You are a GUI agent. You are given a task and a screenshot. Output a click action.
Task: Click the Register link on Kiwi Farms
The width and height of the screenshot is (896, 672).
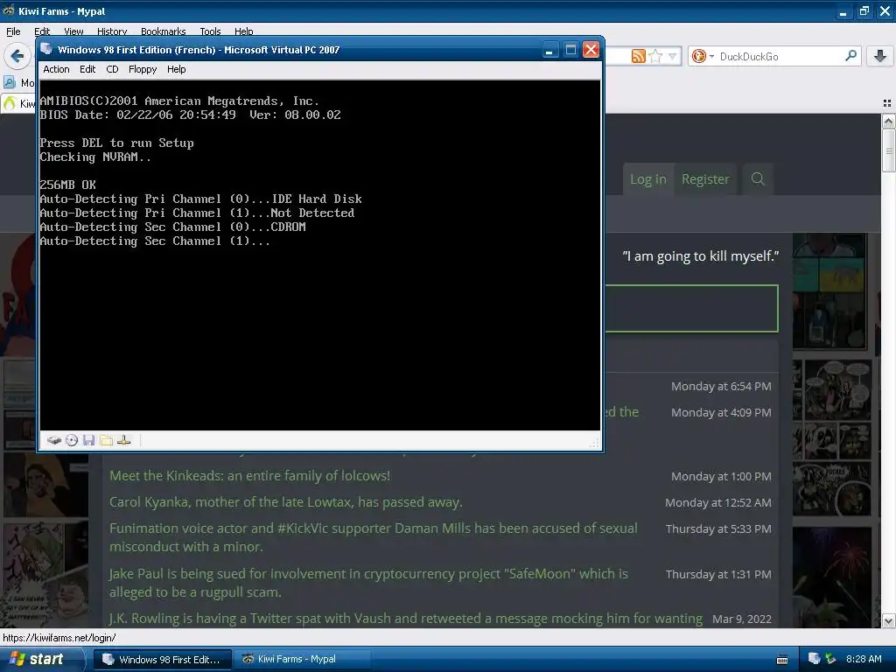705,179
